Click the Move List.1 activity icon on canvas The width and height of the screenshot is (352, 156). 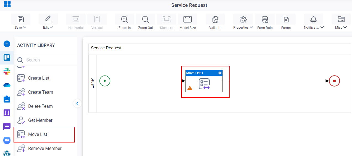(204, 84)
